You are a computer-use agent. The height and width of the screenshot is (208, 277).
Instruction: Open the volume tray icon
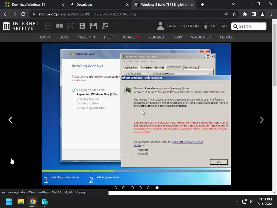coord(251,201)
